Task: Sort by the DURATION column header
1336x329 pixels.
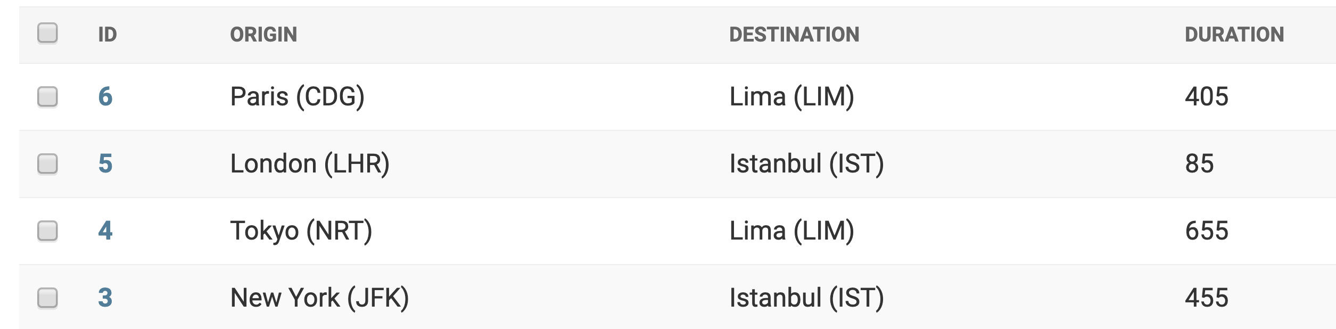Action: (1234, 35)
